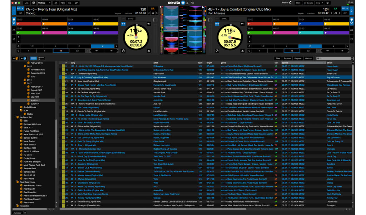Click the practice mode shield icon

[x=33, y=3]
